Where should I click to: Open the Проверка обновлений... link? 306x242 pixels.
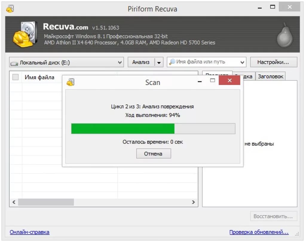tap(259, 232)
